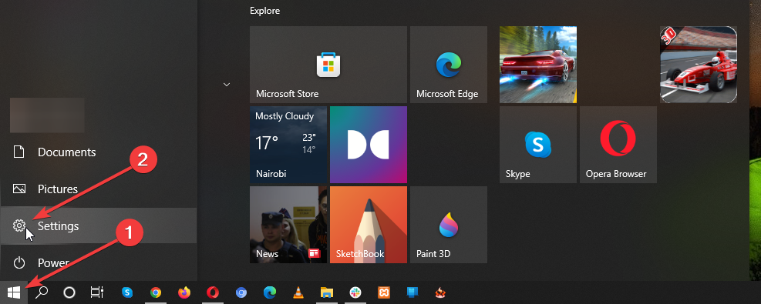Click the user account tile
The width and height of the screenshot is (761, 304).
47,115
